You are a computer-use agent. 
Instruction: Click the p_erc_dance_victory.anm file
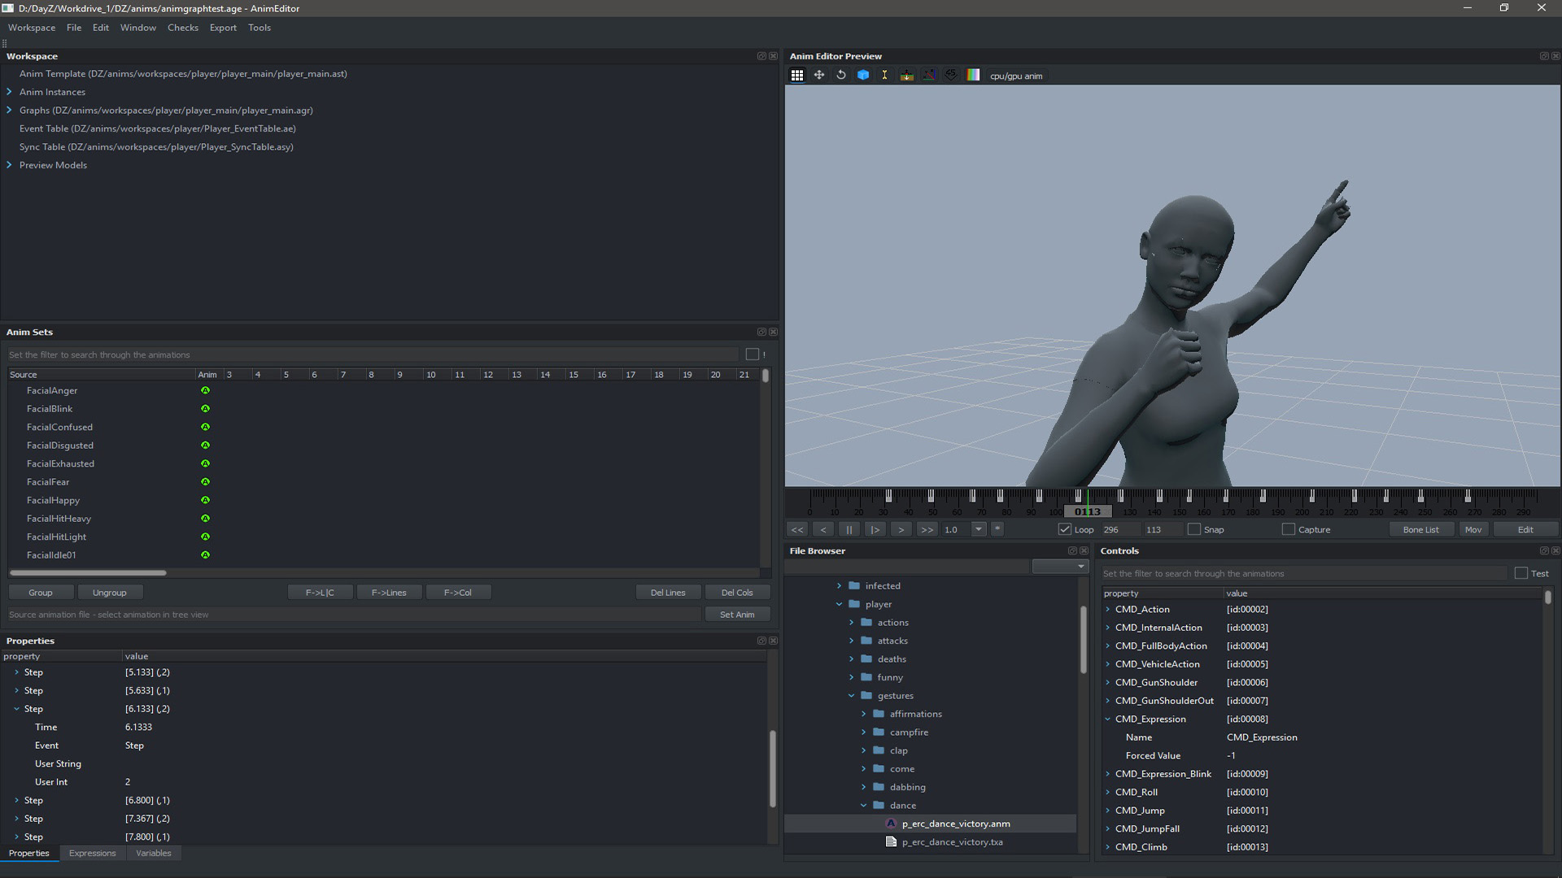[x=957, y=824]
